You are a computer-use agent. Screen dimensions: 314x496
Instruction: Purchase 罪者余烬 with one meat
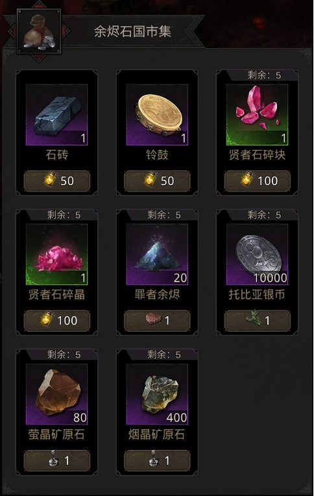click(x=157, y=321)
